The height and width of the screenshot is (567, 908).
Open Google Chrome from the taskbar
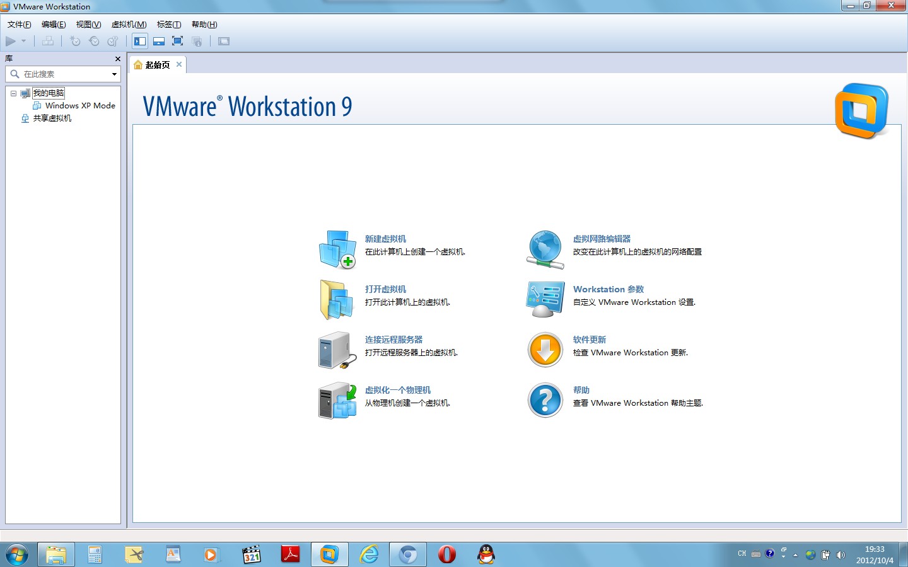coord(408,554)
